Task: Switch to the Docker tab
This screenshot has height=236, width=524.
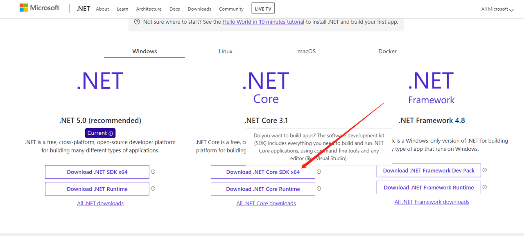Action: [x=387, y=51]
